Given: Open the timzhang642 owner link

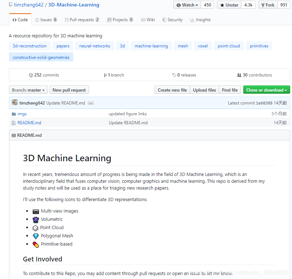Looking at the screenshot, I should point(29,5).
